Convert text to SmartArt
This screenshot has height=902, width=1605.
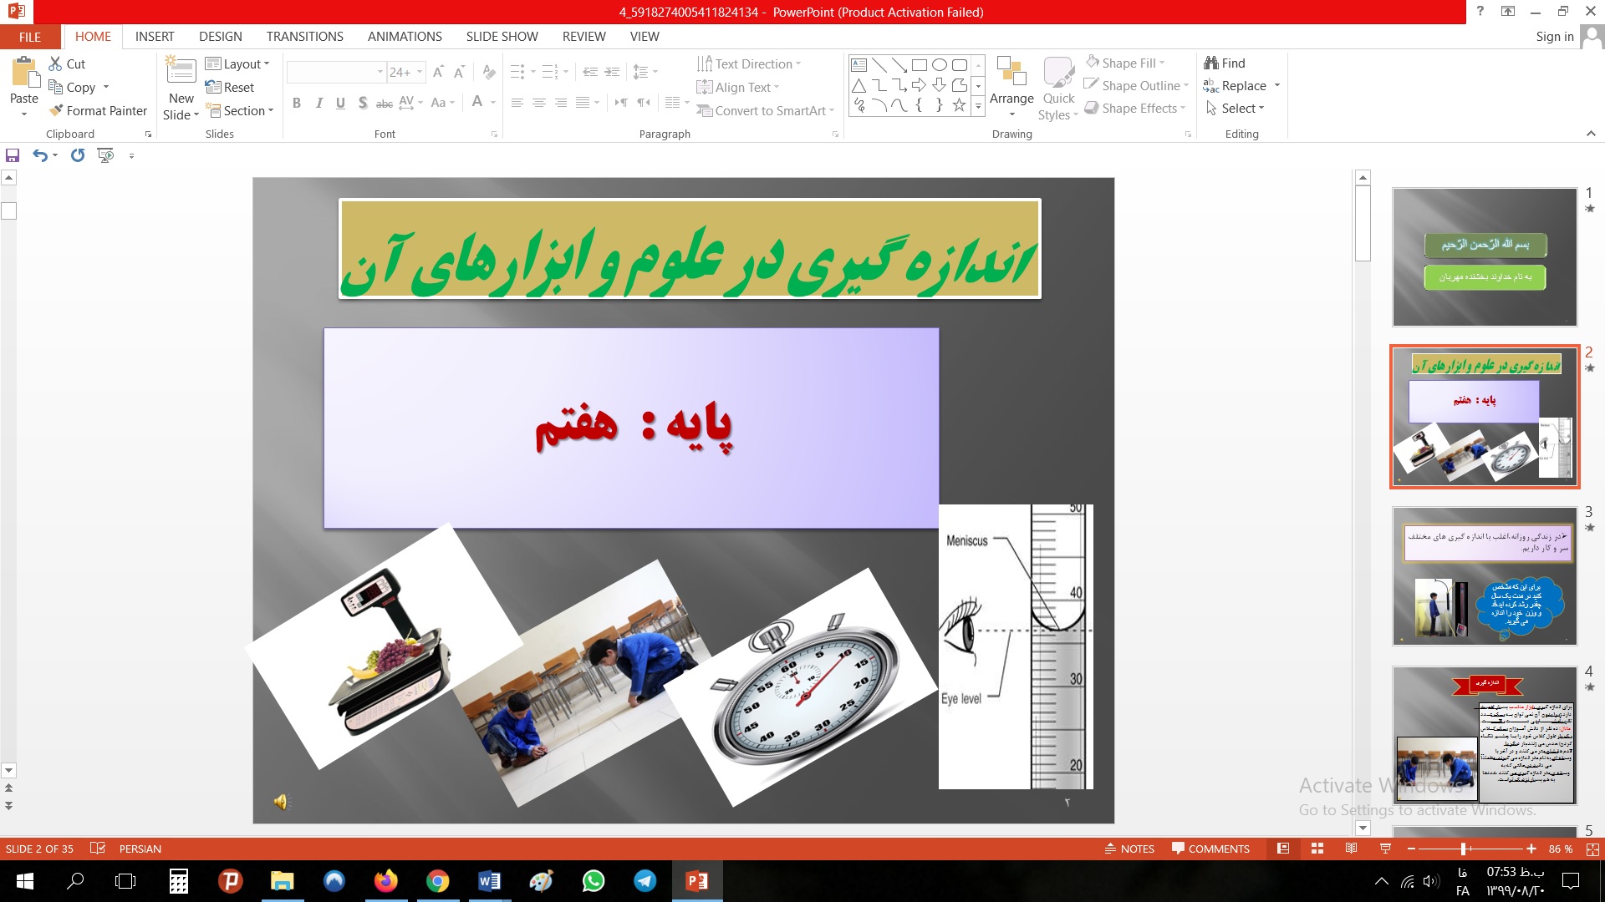763,110
